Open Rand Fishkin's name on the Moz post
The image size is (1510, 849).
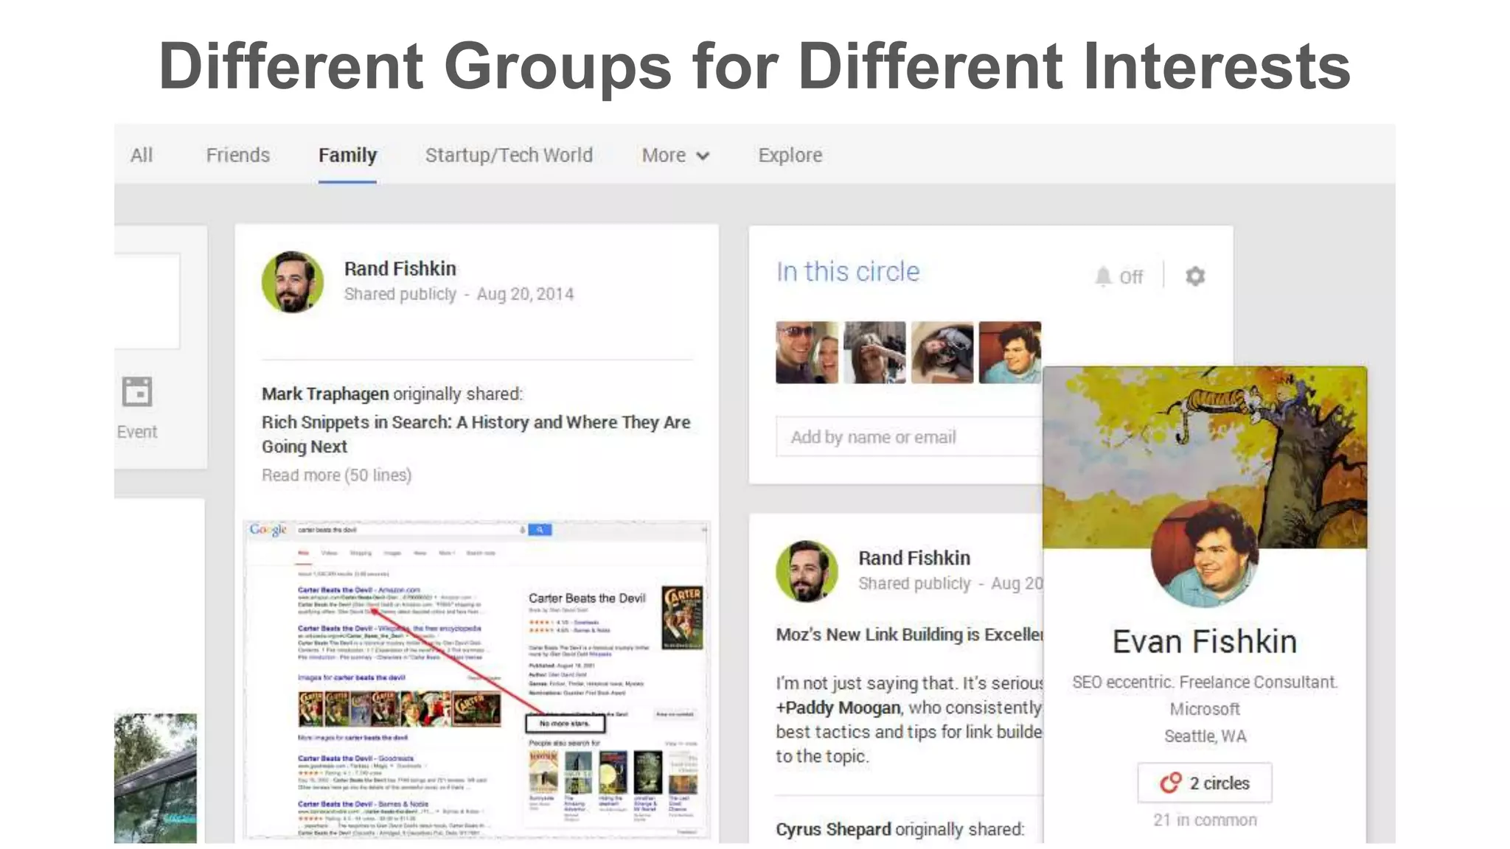914,558
